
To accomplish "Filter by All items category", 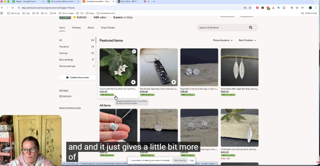I will pyautogui.click(x=77, y=40).
